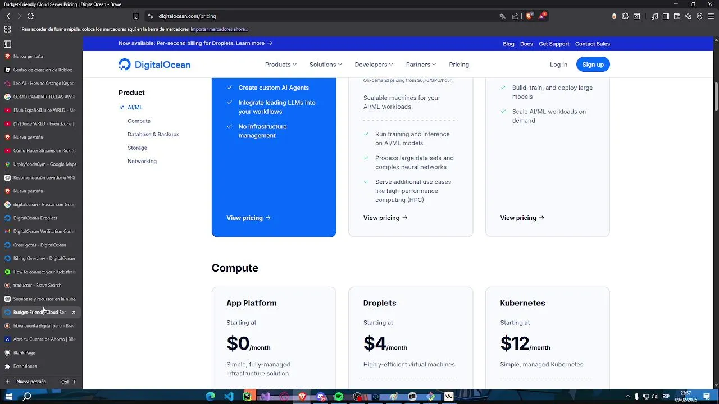The image size is (719, 404).
Task: Open Windows search on taskbar
Action: [26, 397]
